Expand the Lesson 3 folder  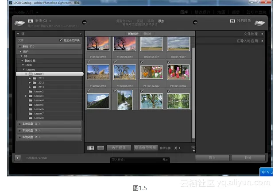[26, 96]
